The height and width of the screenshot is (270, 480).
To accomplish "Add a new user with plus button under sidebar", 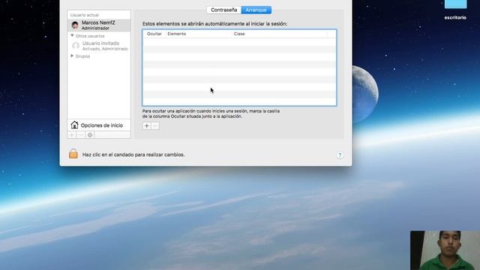I will click(x=72, y=135).
